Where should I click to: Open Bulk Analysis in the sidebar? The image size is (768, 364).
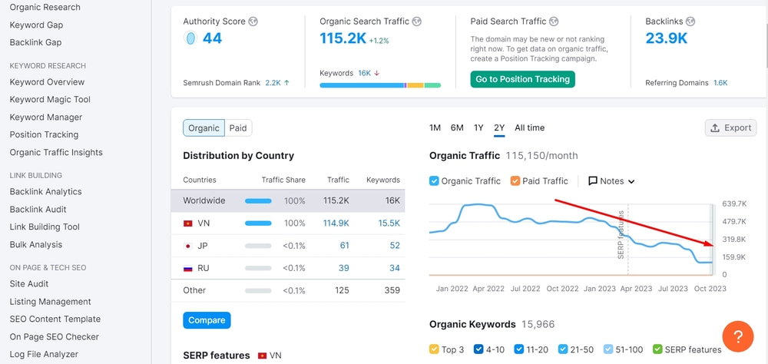click(36, 244)
